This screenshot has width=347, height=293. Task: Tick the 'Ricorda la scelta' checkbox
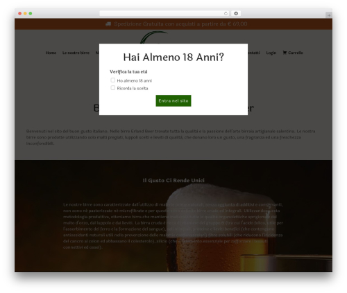(113, 88)
